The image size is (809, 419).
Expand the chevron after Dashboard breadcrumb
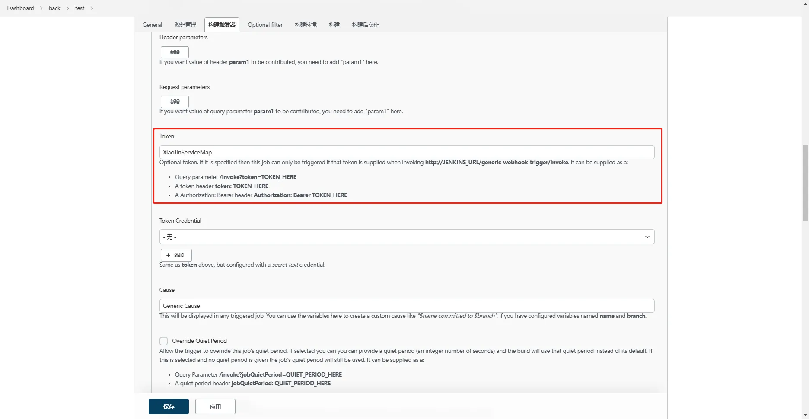coord(41,8)
